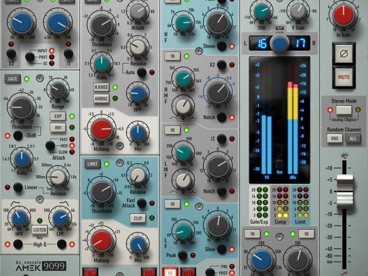Viewport: 368px width, 276px height.
Task: Enable the EXP expander mode button
Action: click(58, 116)
